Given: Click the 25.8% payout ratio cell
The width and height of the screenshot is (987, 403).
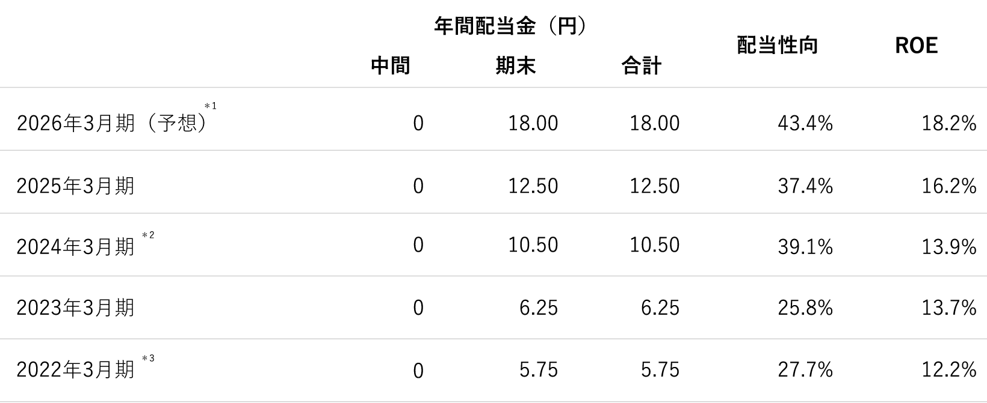Looking at the screenshot, I should [x=805, y=308].
